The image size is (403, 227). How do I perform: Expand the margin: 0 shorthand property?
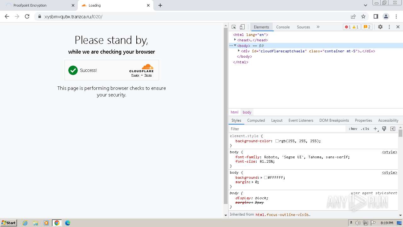point(253,182)
